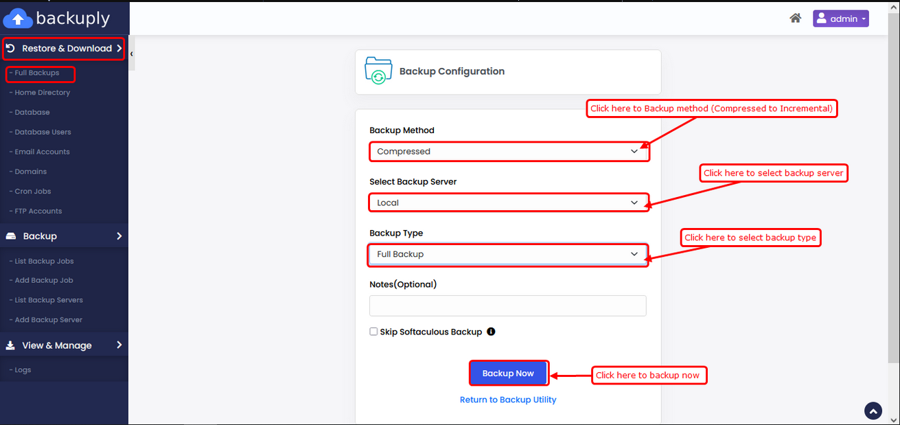The image size is (900, 425).
Task: Click the Backup Configuration folder icon
Action: [x=378, y=71]
